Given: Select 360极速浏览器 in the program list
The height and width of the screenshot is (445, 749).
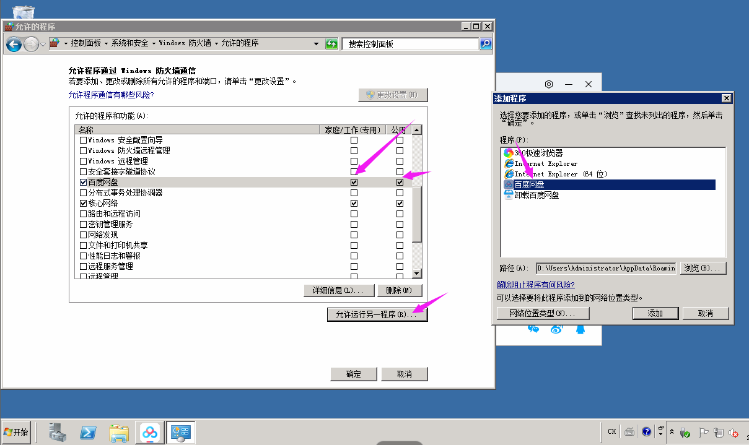Looking at the screenshot, I should [538, 153].
